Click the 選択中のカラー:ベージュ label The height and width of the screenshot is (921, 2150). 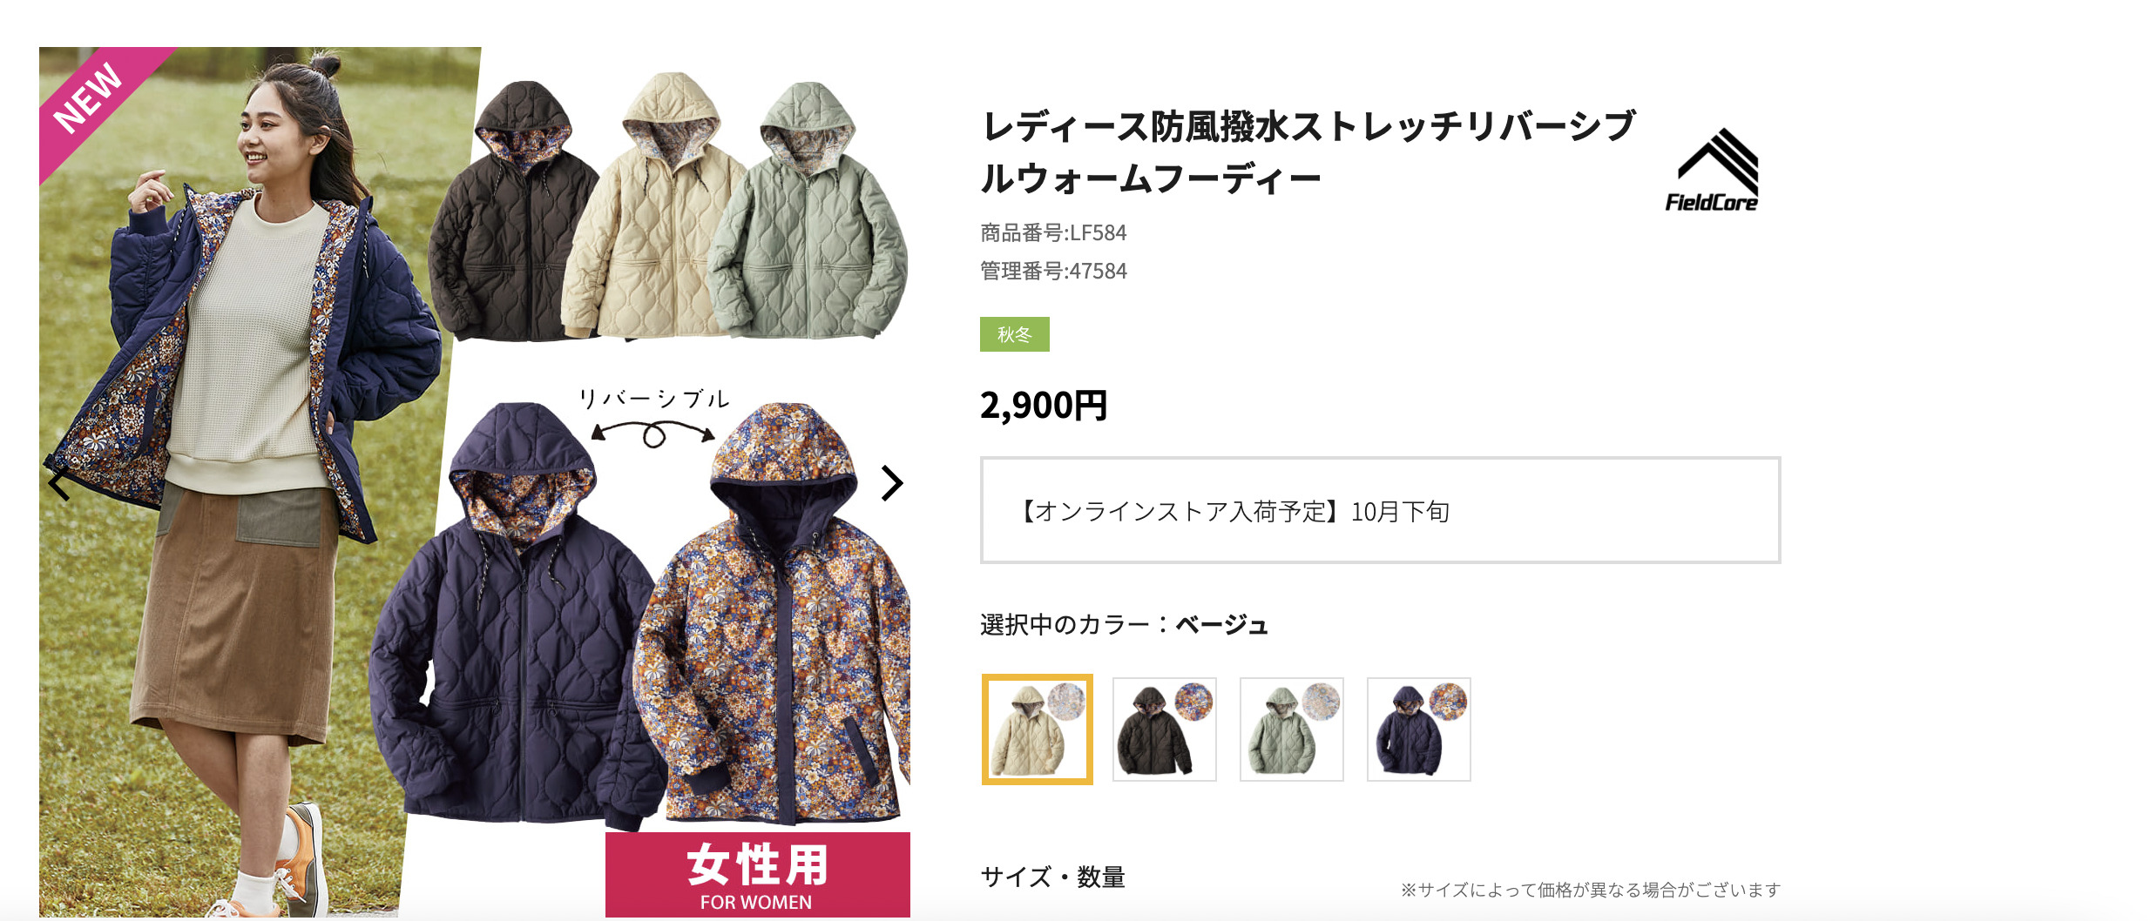pos(1124,624)
